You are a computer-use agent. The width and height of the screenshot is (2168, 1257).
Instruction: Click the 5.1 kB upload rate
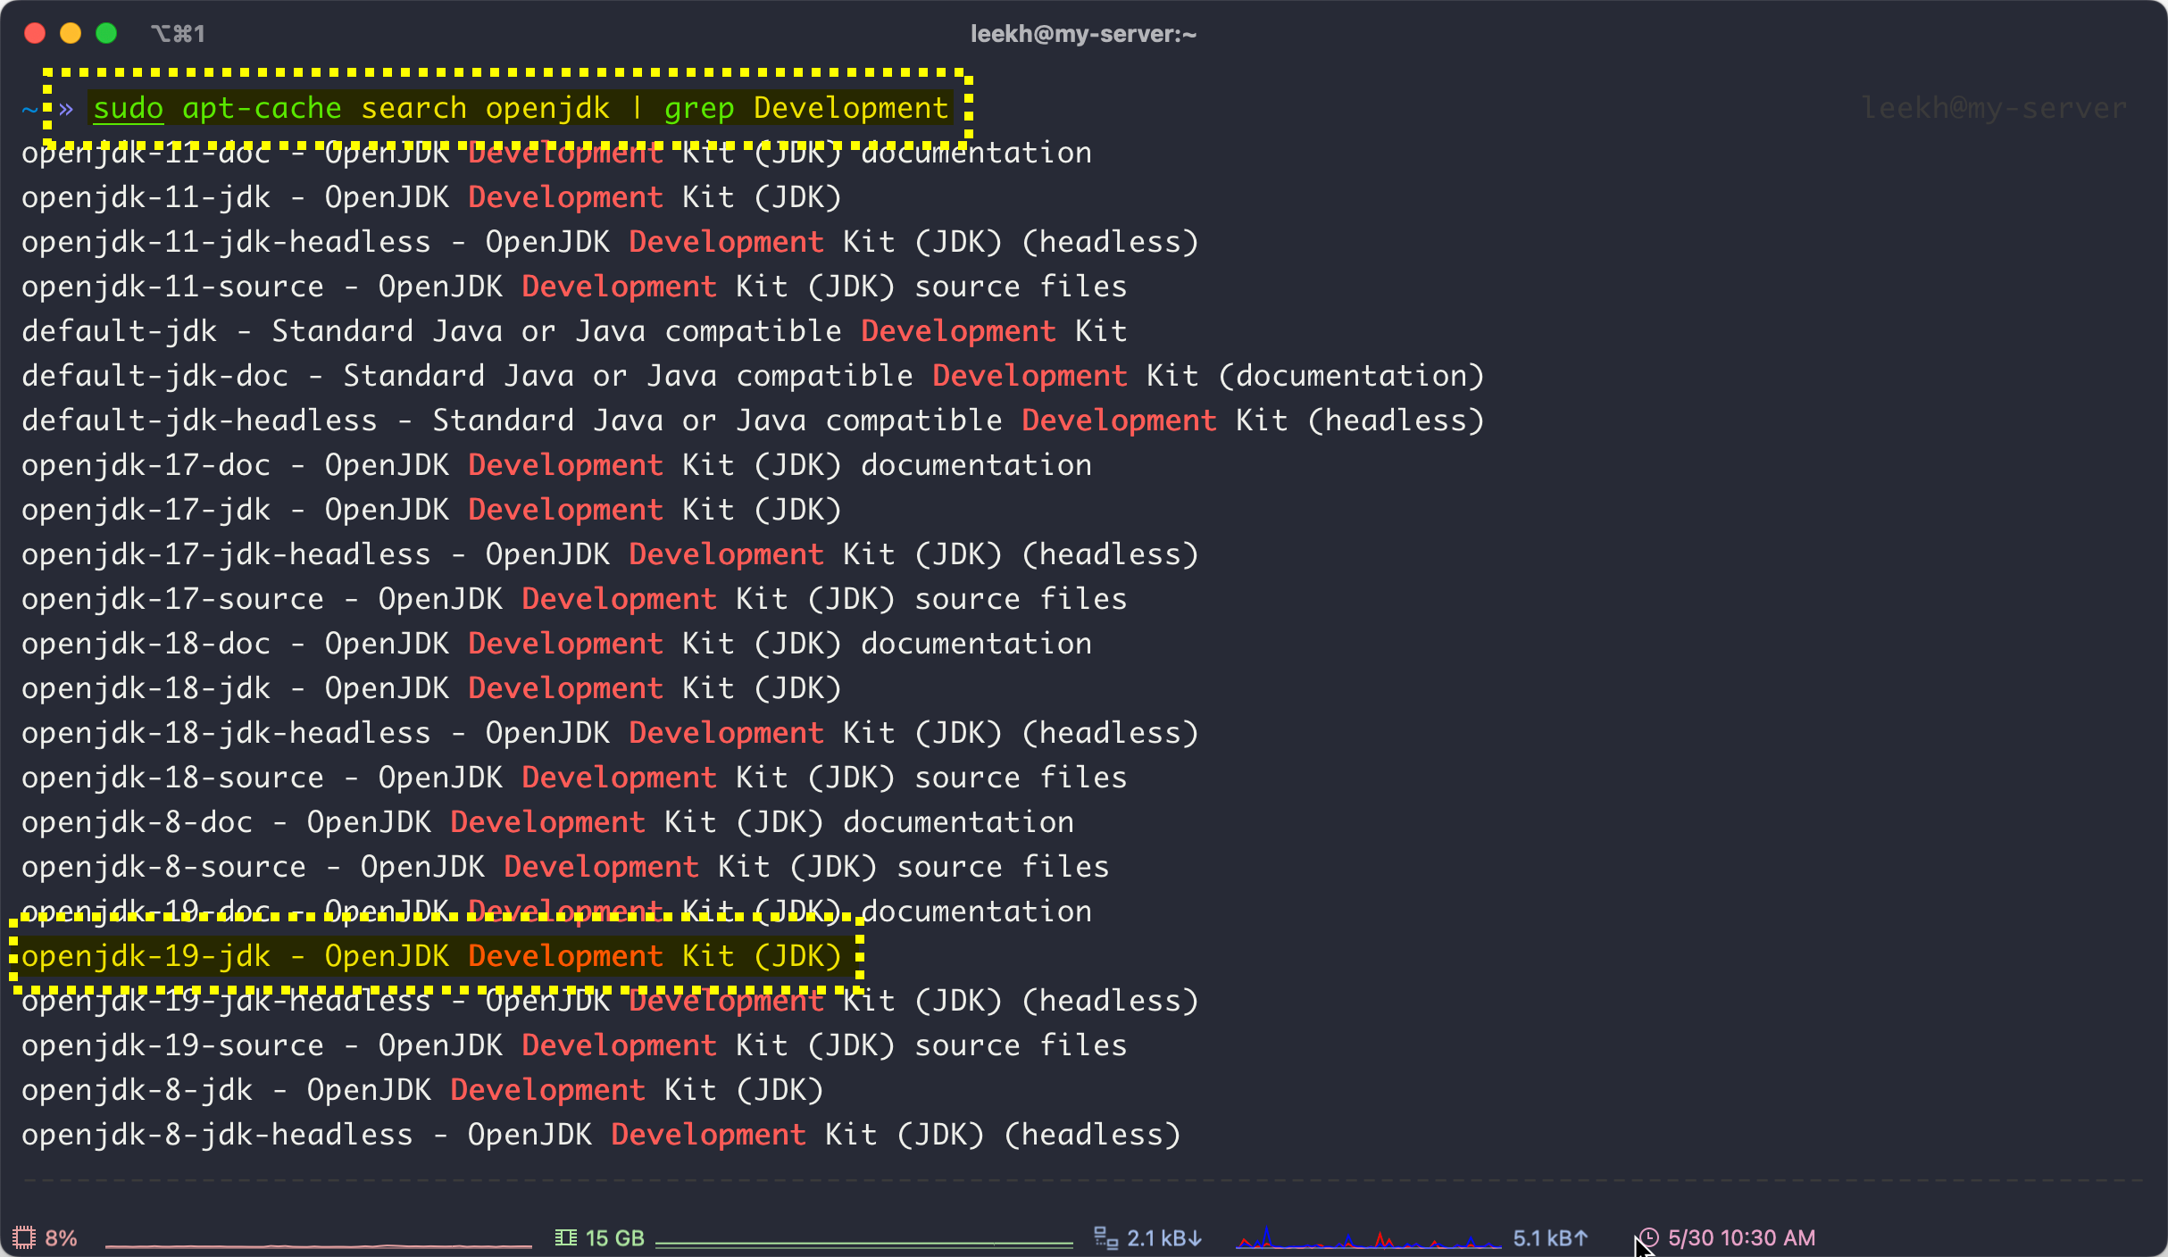pos(1550,1237)
